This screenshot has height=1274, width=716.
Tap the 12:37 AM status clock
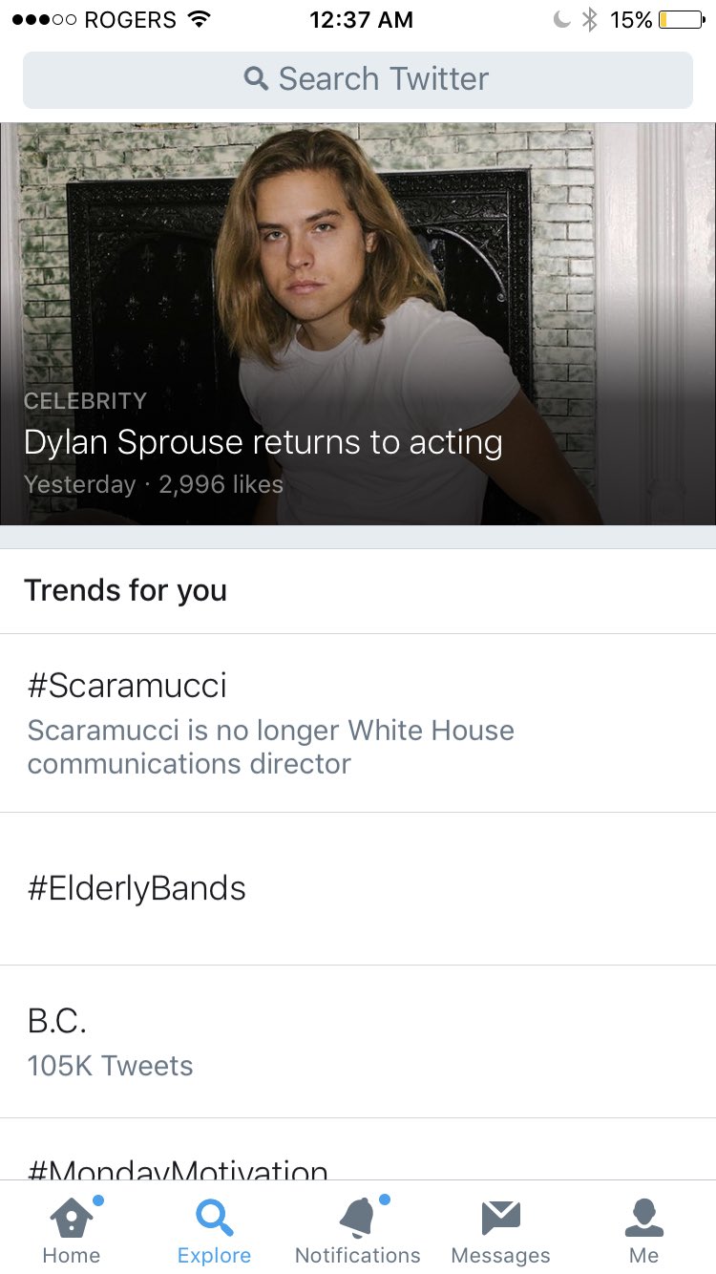tap(361, 19)
